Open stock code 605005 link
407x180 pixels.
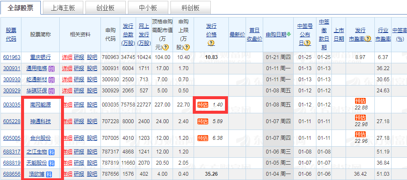pos(12,138)
